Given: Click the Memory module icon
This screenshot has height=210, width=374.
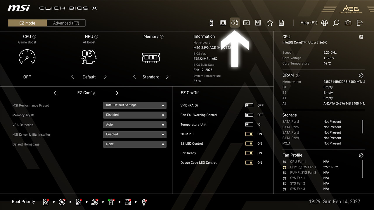Looking at the screenshot, I should 151,57.
